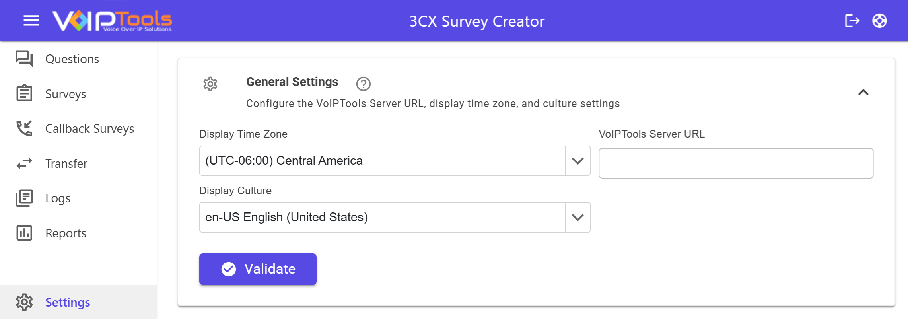Click the Surveys clipboard icon
The height and width of the screenshot is (319, 908).
(x=24, y=93)
